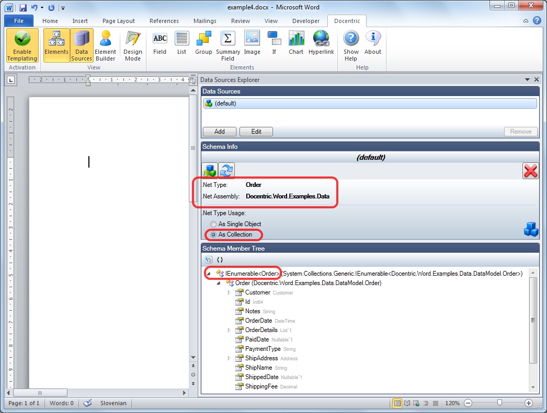Viewport: 547px width, 413px height.
Task: Switch to Web Layout view in status bar
Action: 416,403
